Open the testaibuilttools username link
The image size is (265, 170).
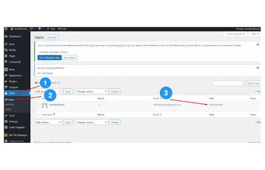[x=57, y=105]
